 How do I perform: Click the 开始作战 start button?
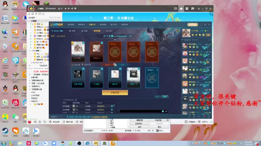click(115, 92)
